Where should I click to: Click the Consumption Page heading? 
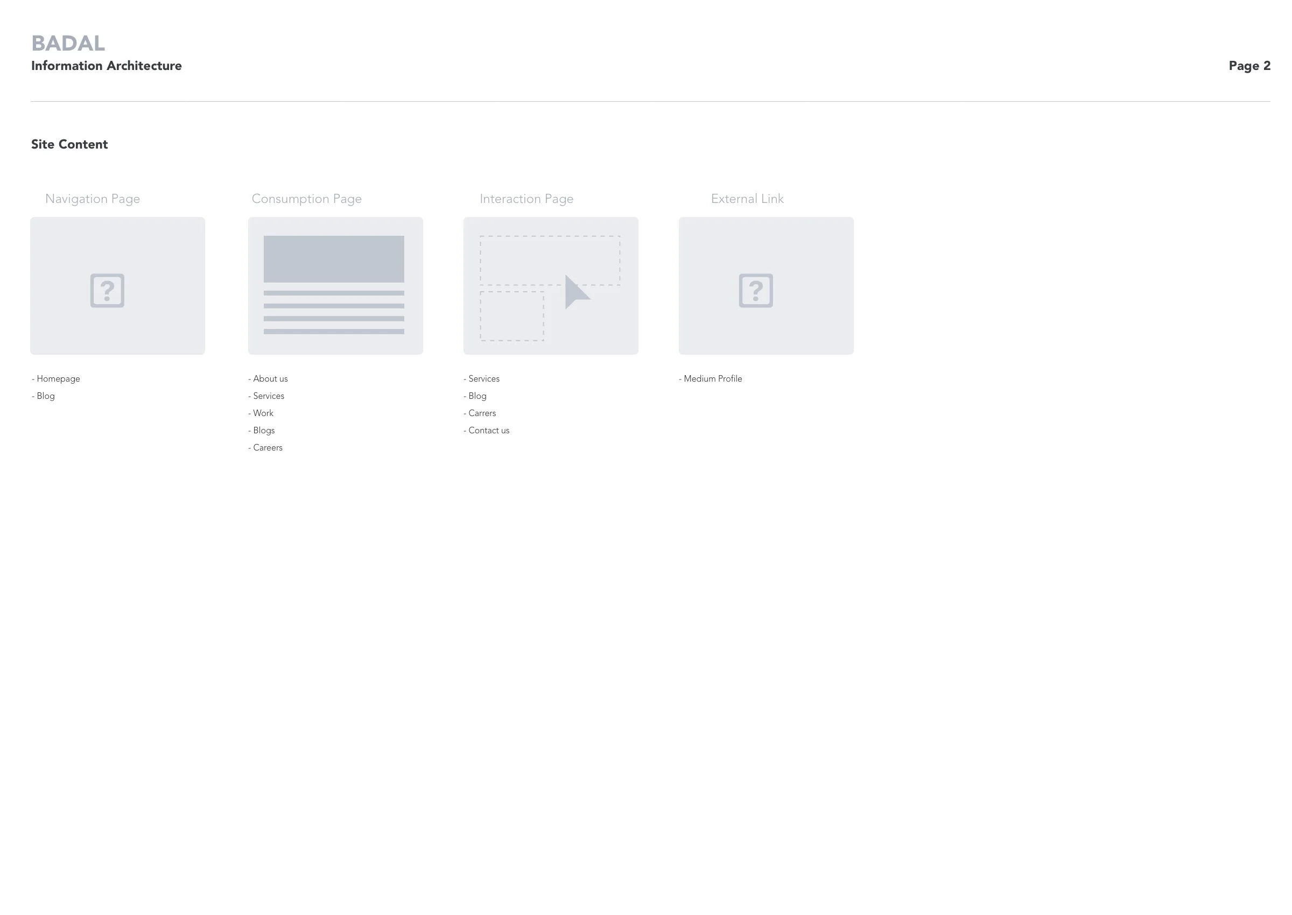[306, 199]
